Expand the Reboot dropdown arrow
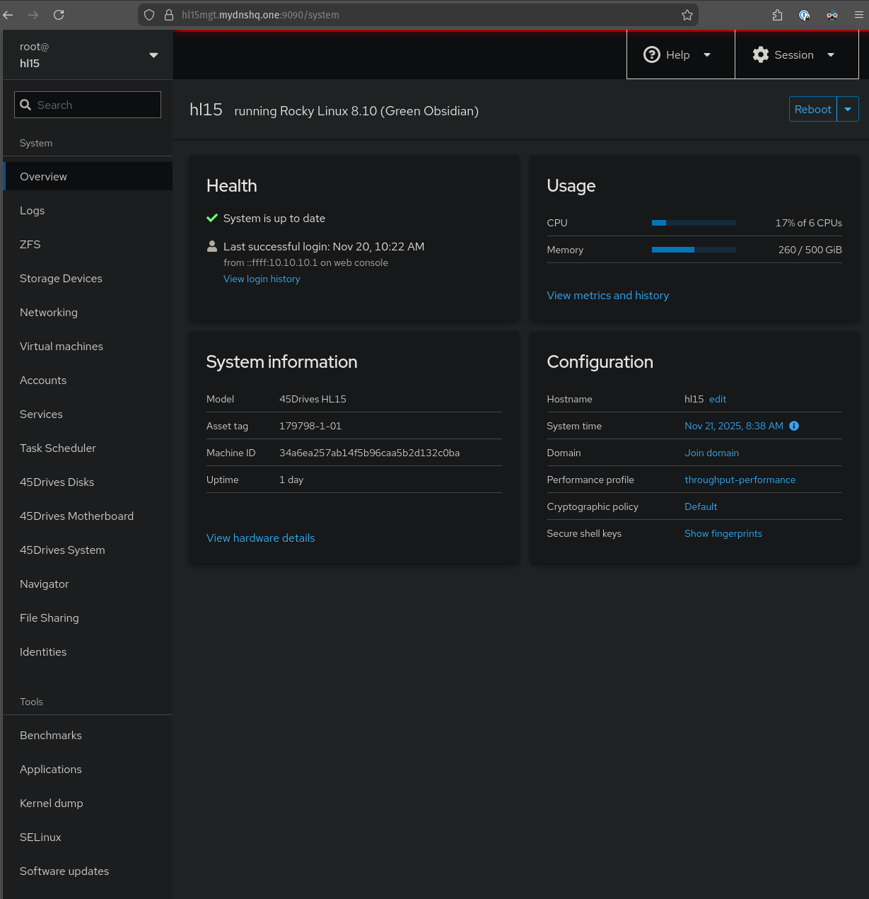This screenshot has width=869, height=899. 848,110
